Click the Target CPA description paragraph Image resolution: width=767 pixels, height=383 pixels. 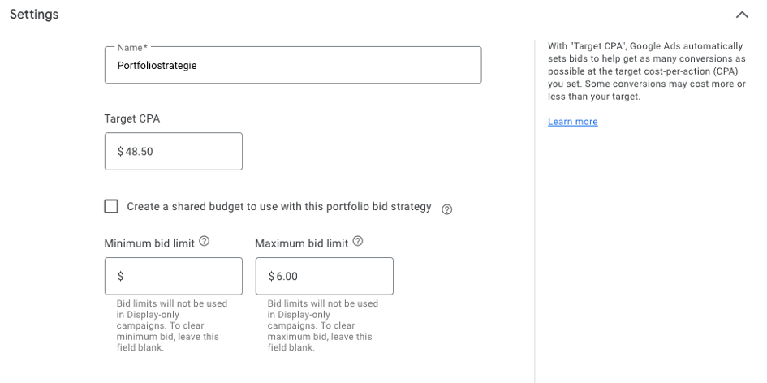pos(646,71)
